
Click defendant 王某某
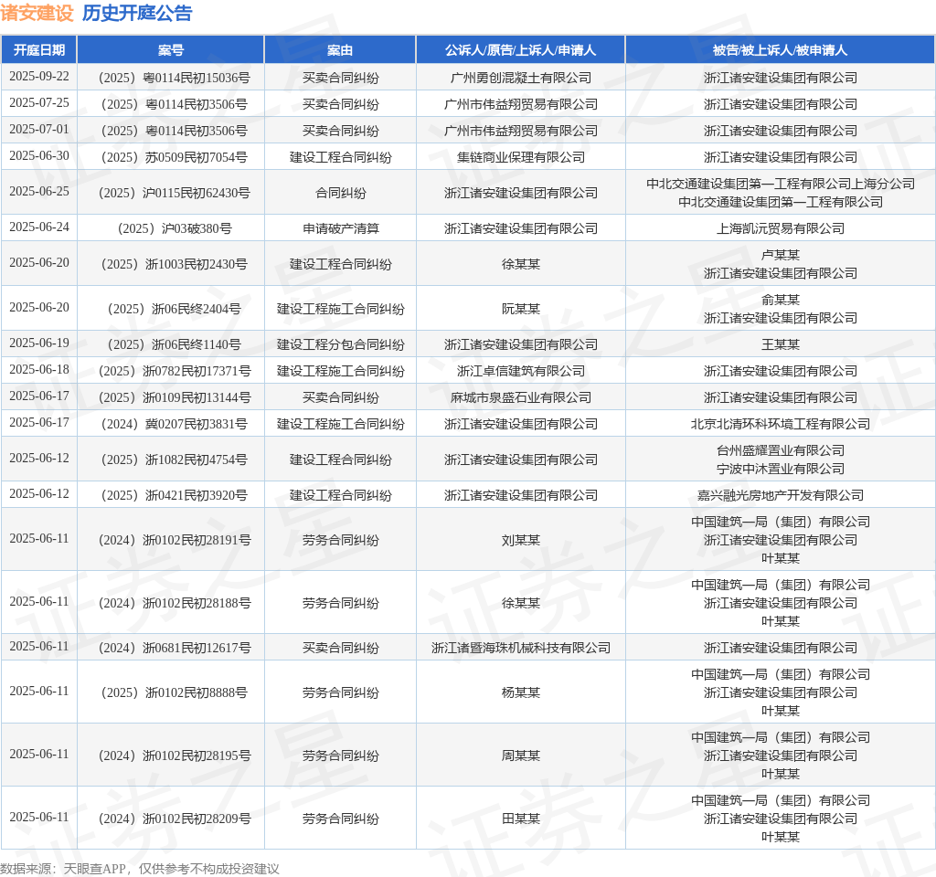coord(781,344)
